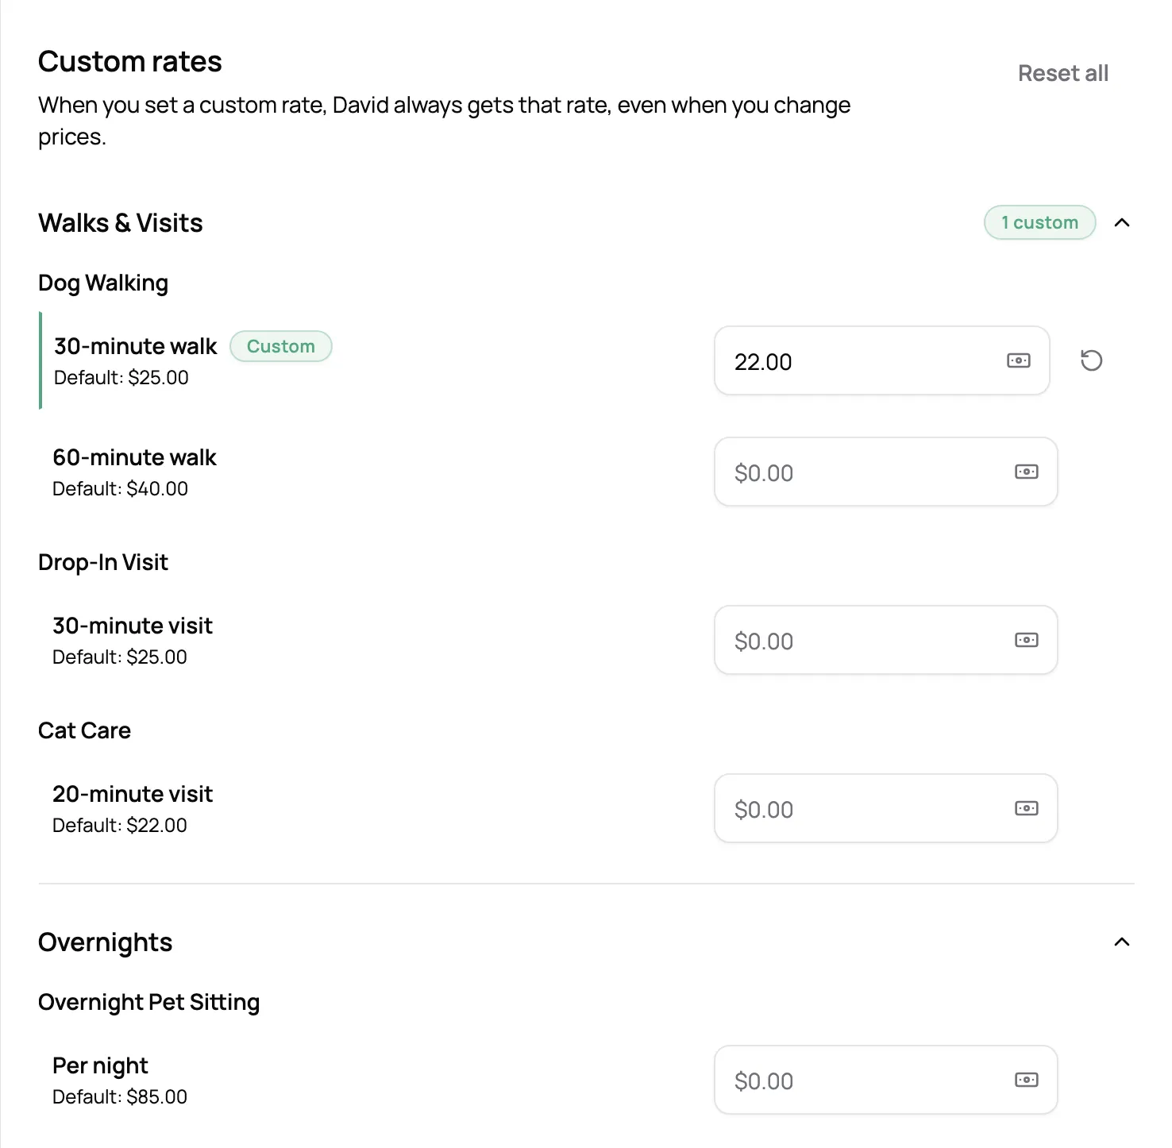Click the 'Overnight Pet Sitting' subheading
Screen dimensions: 1172x1148
149,1003
